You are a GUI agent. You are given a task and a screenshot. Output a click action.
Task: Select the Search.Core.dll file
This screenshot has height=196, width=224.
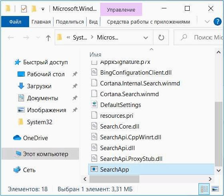pyautogui.click(x=119, y=127)
